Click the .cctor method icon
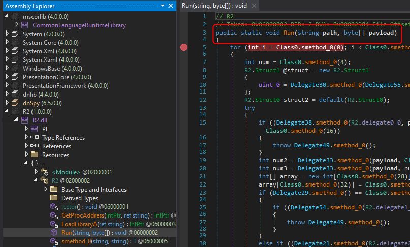Screen dimensions: 410x247 pyautogui.click(x=54, y=207)
